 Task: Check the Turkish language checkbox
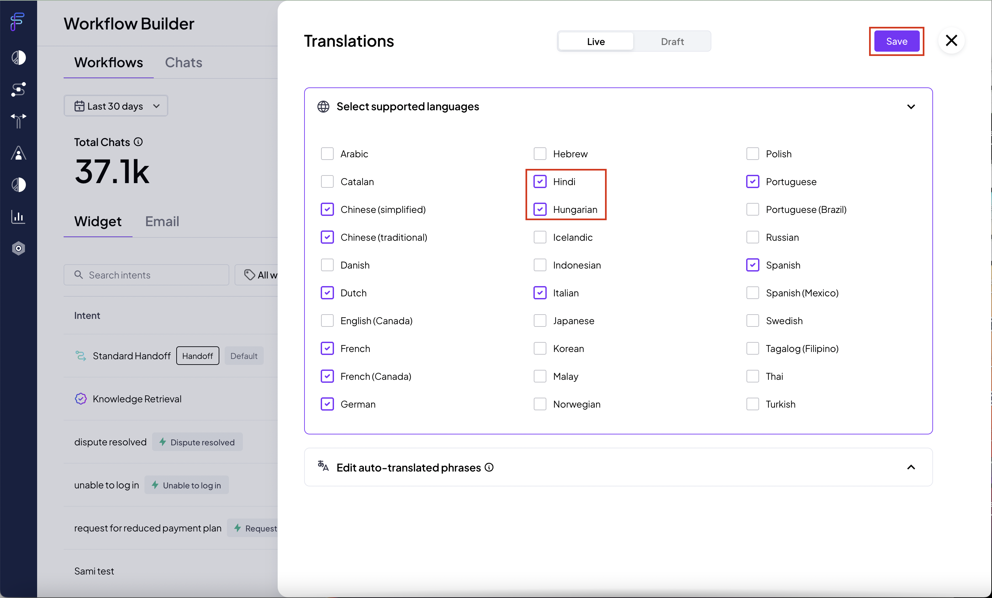coord(752,404)
